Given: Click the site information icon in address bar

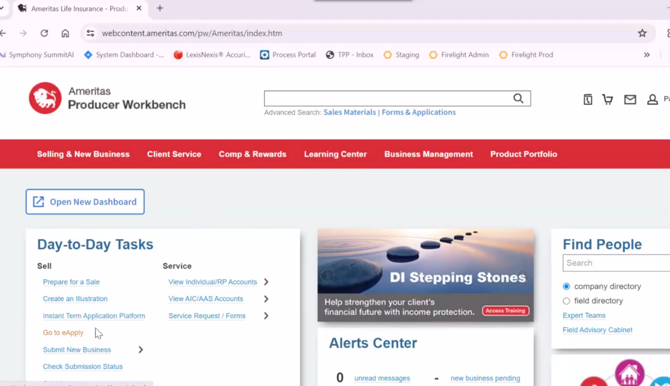Looking at the screenshot, I should click(x=90, y=34).
